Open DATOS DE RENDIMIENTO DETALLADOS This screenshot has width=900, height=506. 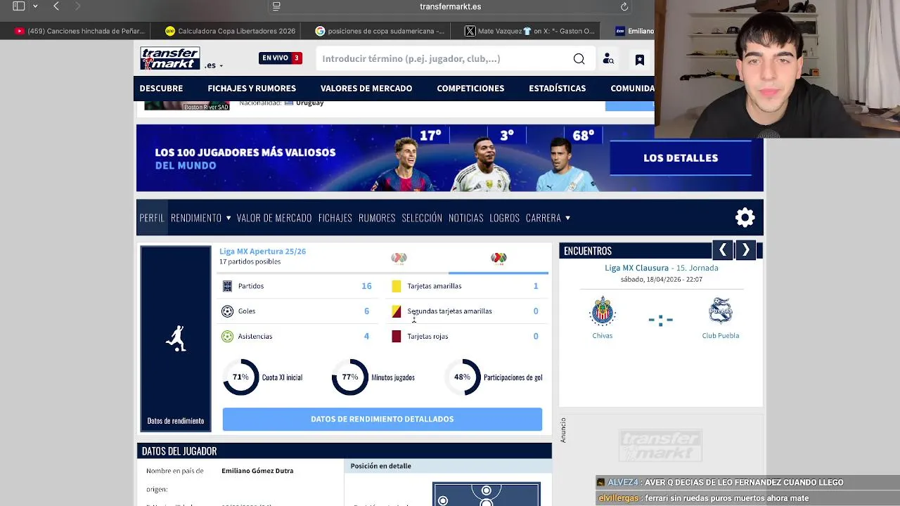point(382,419)
